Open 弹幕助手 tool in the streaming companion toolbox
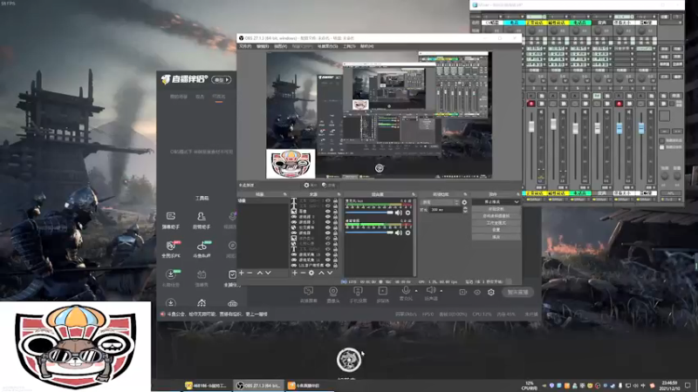This screenshot has height=392, width=698. [170, 220]
